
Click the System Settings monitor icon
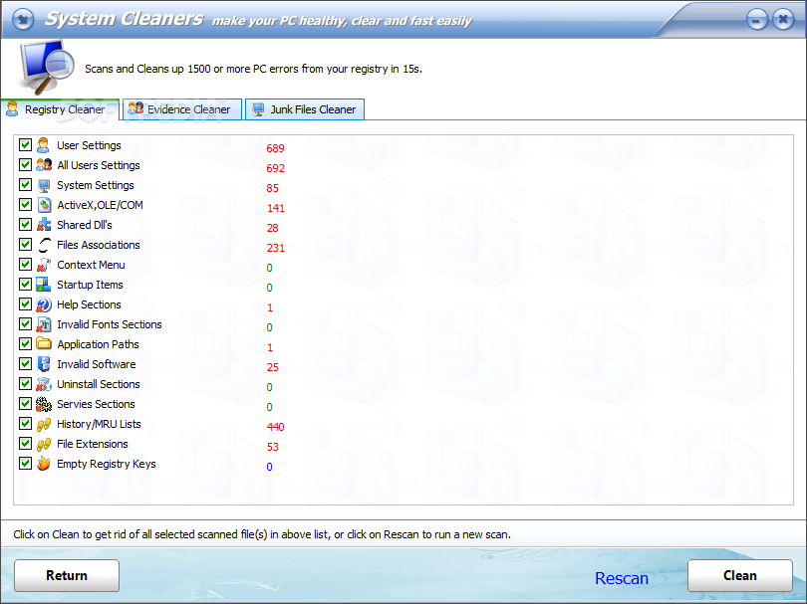pyautogui.click(x=44, y=185)
